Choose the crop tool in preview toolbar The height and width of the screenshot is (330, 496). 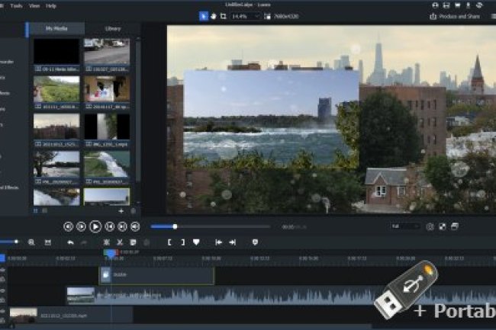224,16
